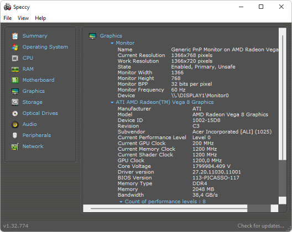
Task: Click the Acer Incorporated [ALI] subvendor value
Action: 232,132
